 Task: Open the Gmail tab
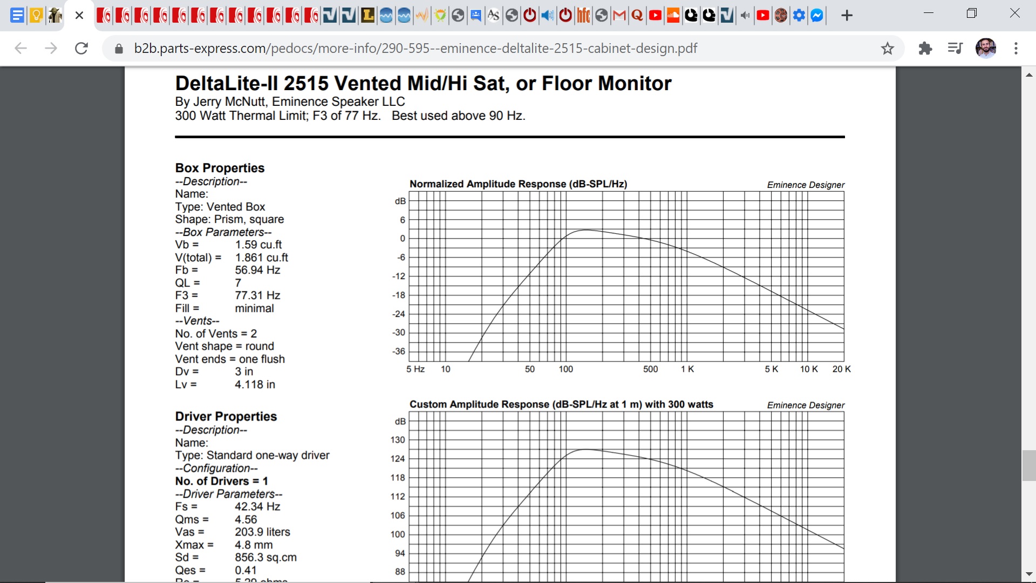(619, 15)
